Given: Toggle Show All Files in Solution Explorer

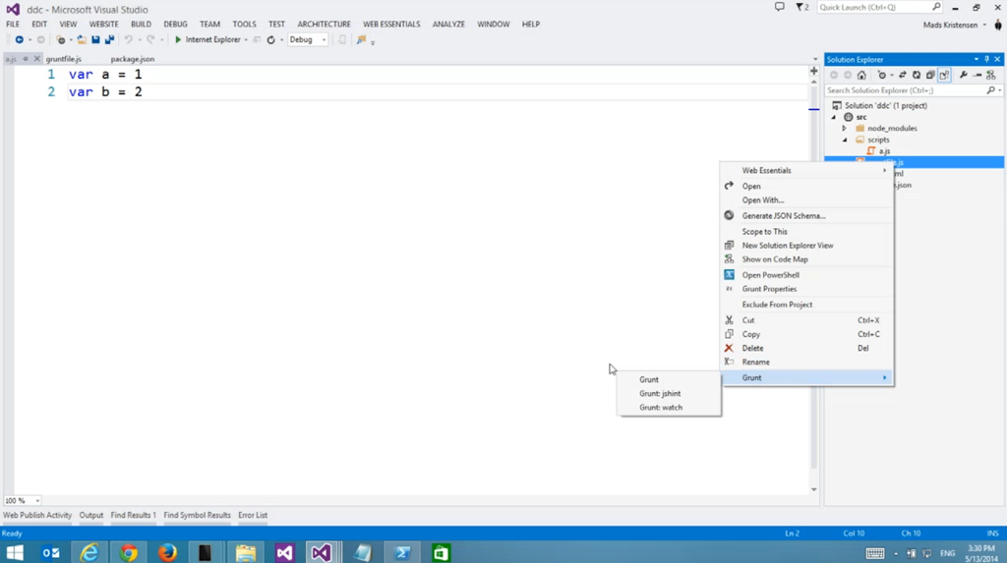Looking at the screenshot, I should pyautogui.click(x=944, y=75).
